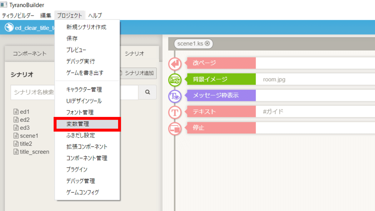This screenshot has height=211, width=375.
Task: Open the title_screen scenario file
Action: 31,152
